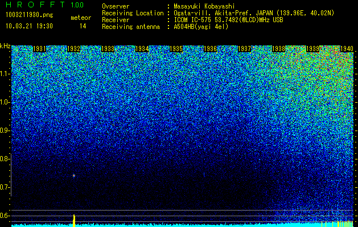Screen dimensions: 358x227
Task: Click the 0.7 kHz axis label
Action: pos(5,187)
